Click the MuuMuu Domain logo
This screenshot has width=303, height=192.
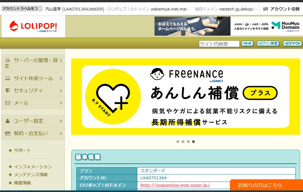[286, 26]
